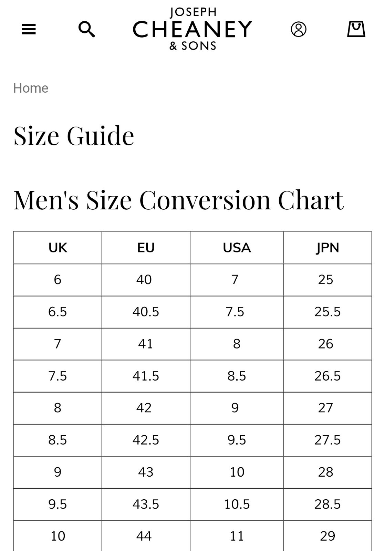Select the EU column header
The width and height of the screenshot is (385, 551).
146,248
